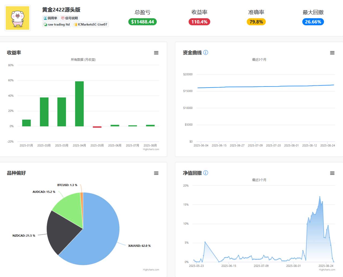343x277 pixels.
Task: Open the 品种偏好 chart hamburger menu
Action: (x=156, y=173)
